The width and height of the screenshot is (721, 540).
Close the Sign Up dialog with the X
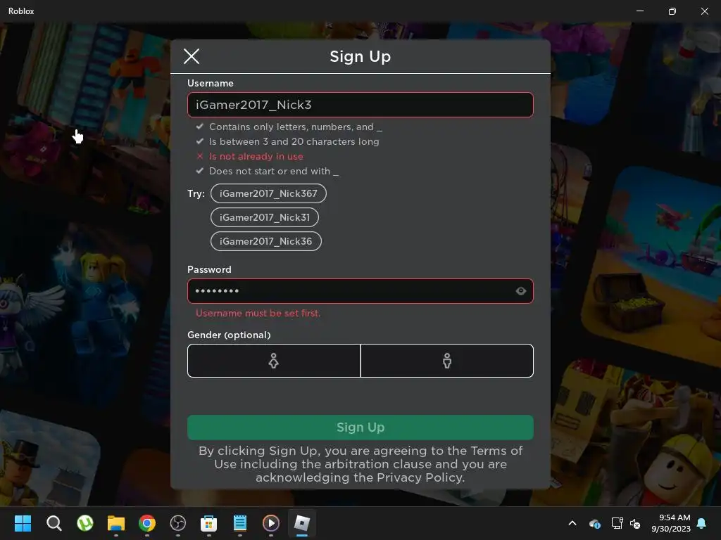tap(192, 56)
